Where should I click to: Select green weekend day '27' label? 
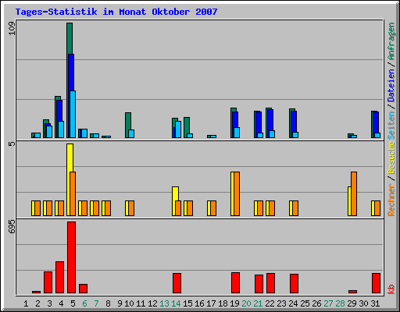pos(328,303)
